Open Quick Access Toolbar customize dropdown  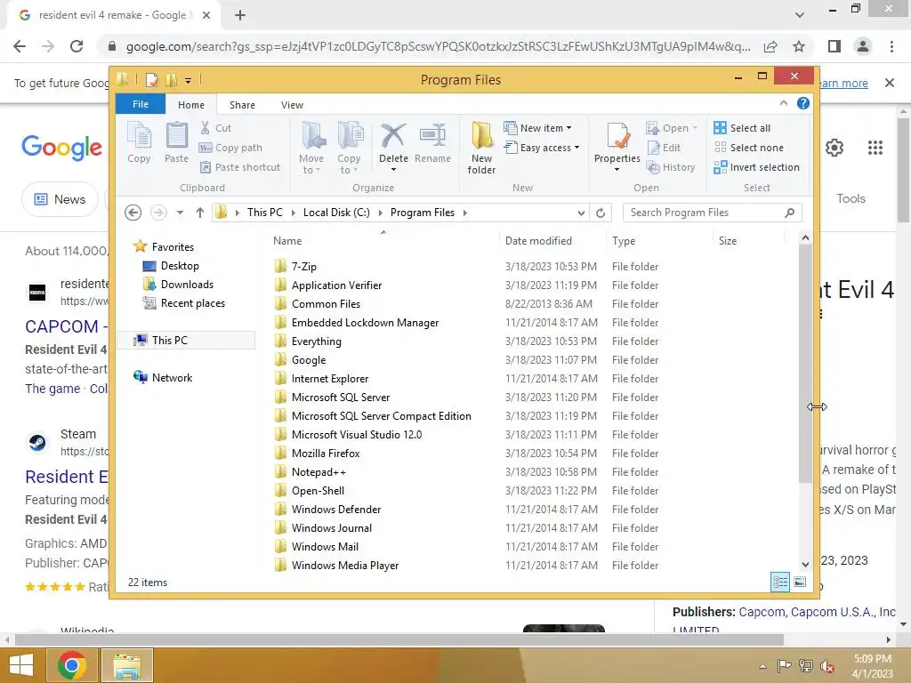(189, 80)
